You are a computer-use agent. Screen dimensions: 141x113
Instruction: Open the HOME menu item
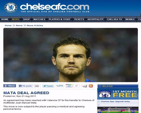click(x=5, y=19)
